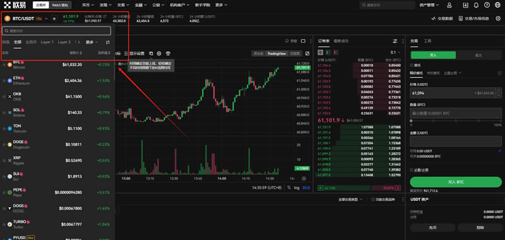Viewport: 505px width, 240px height.
Task: Switch to the Exchange toggle
Action: [x=41, y=5]
